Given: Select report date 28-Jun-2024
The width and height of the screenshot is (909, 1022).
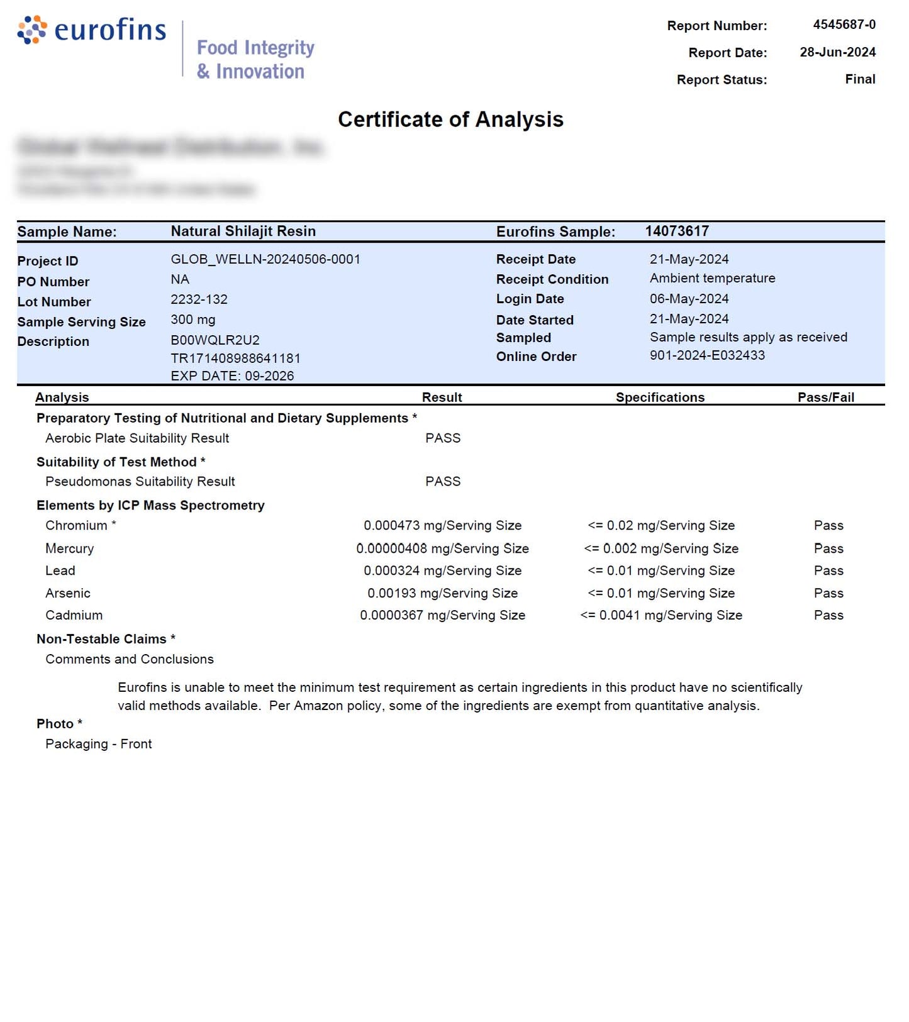Looking at the screenshot, I should tap(837, 52).
